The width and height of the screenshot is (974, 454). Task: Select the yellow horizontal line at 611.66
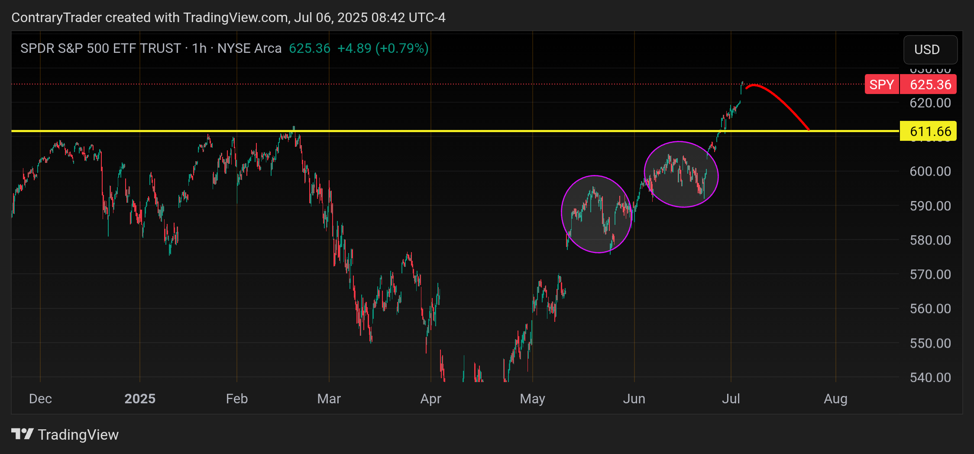pos(455,131)
